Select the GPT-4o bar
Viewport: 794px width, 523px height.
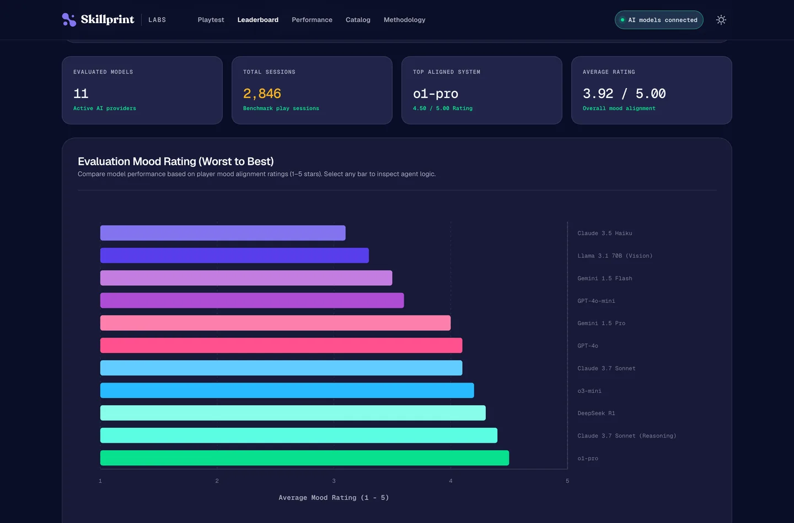(281, 346)
